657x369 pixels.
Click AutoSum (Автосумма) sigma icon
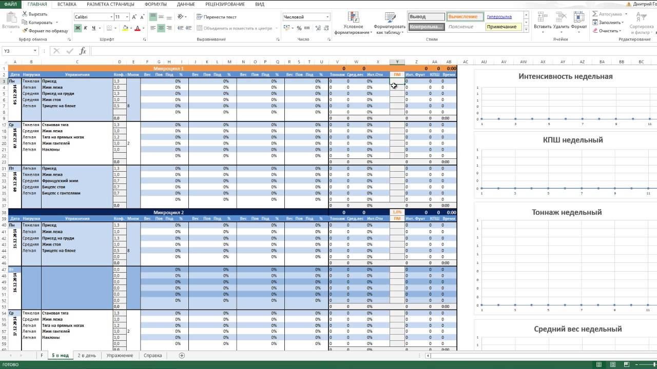pyautogui.click(x=595, y=14)
